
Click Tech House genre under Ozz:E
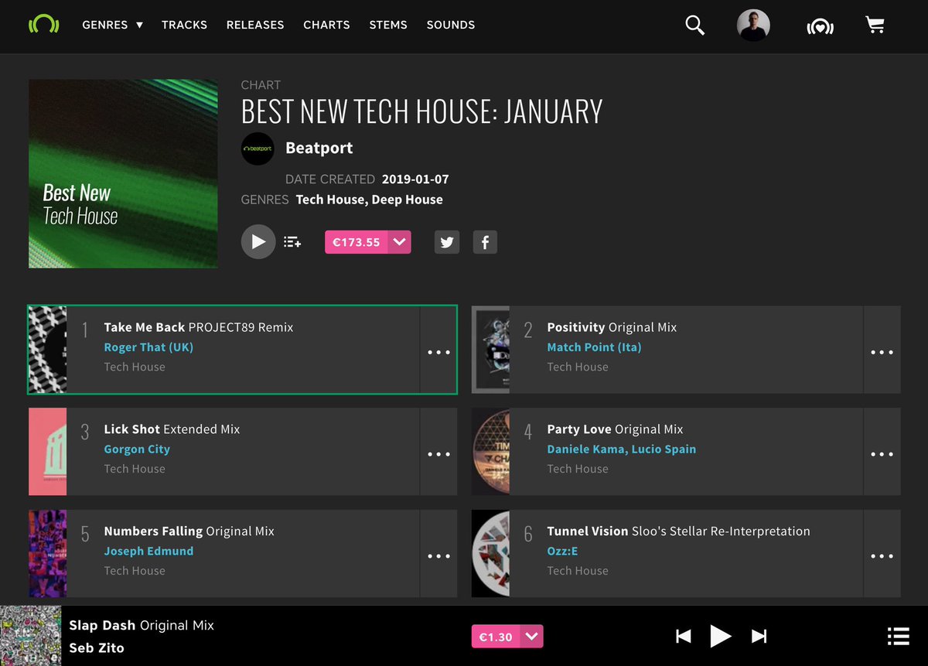578,571
